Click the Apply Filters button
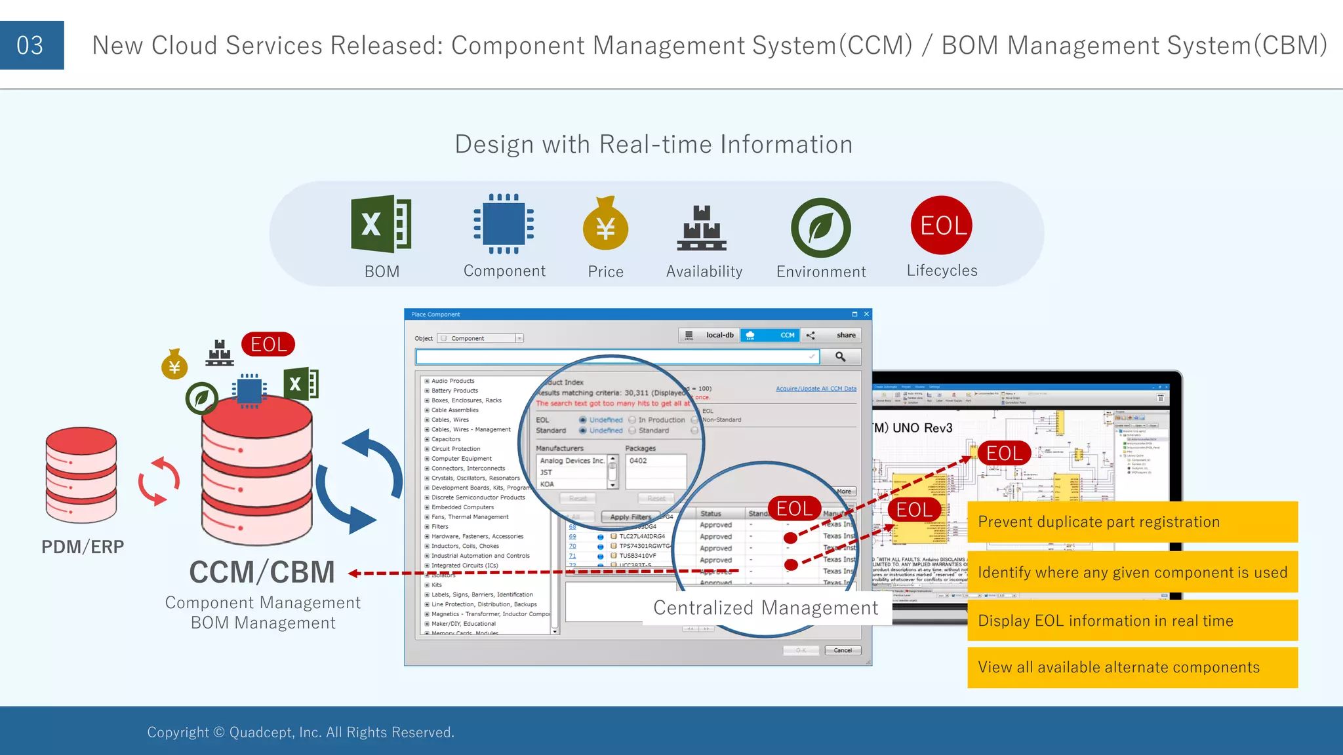 coord(630,517)
